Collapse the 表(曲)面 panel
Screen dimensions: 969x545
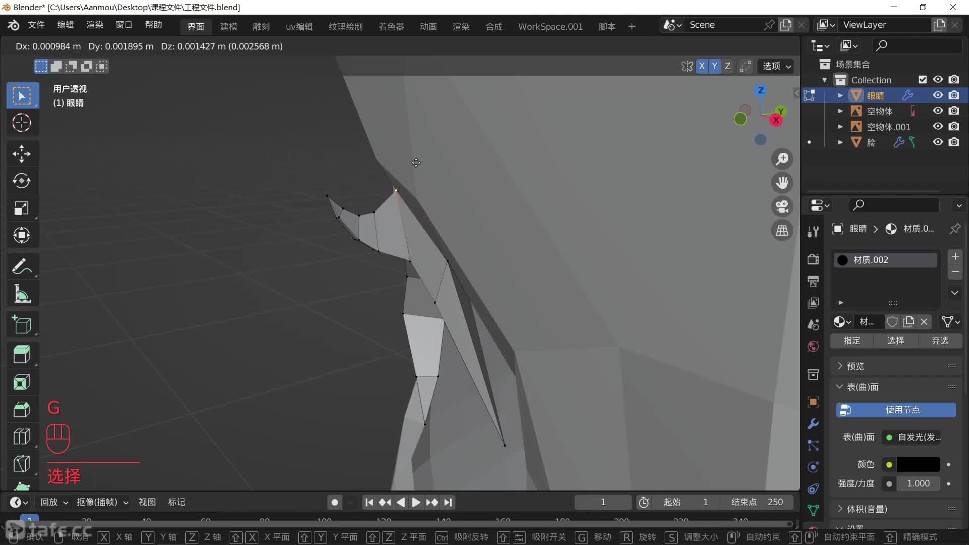point(896,387)
